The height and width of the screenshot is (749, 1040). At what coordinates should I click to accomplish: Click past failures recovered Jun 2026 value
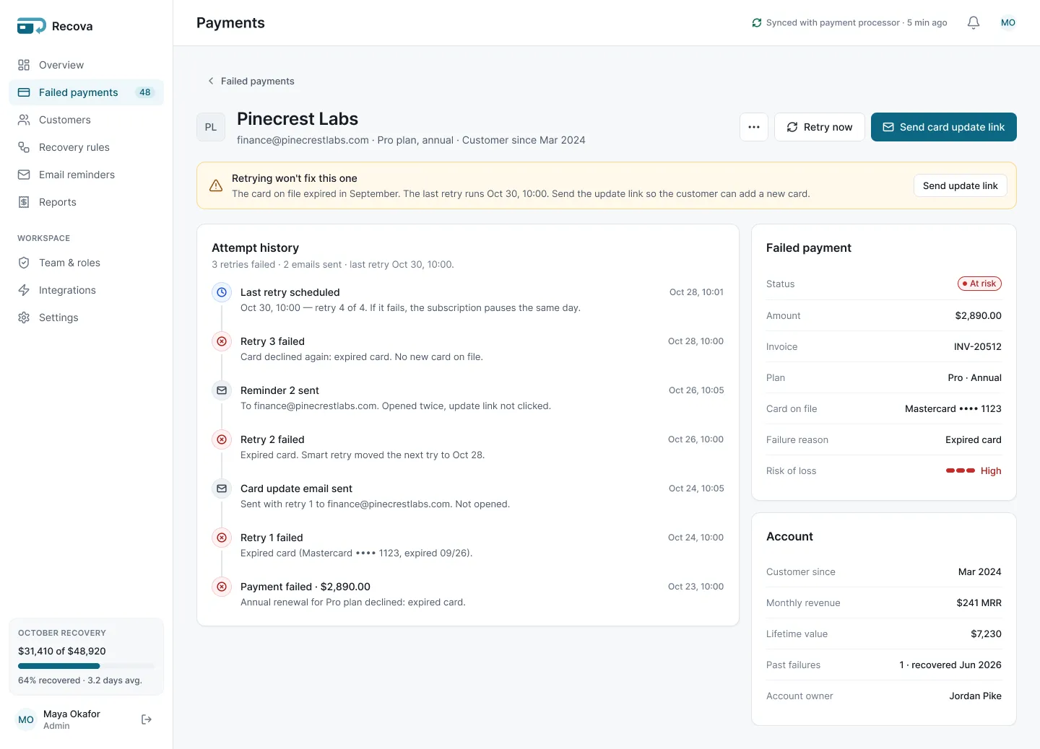point(950,665)
